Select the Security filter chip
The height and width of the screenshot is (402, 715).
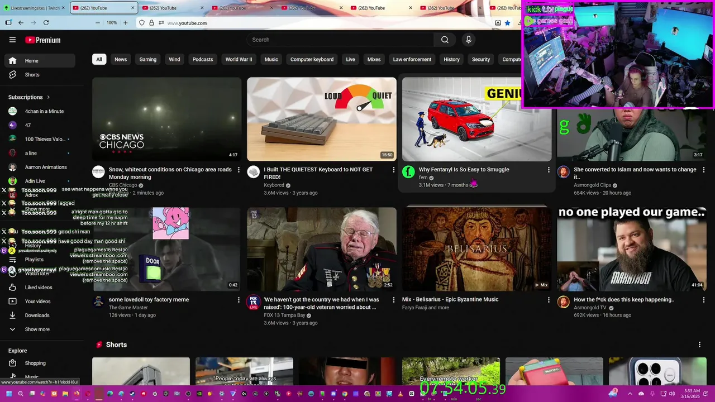tap(481, 59)
